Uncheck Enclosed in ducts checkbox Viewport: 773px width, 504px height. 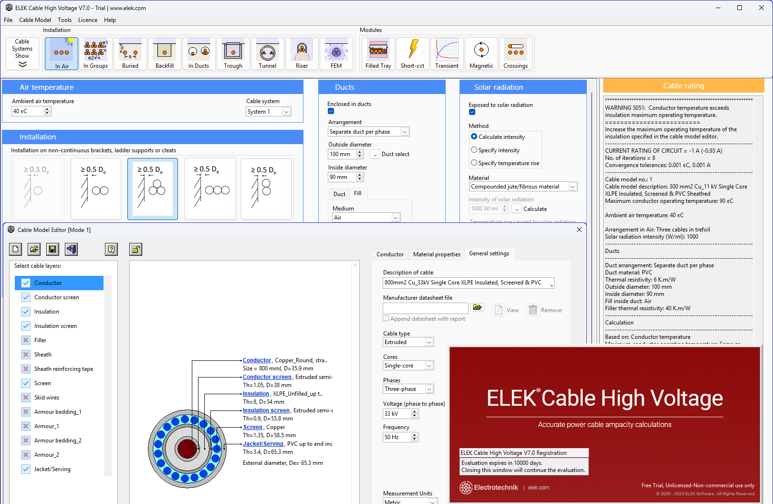click(331, 111)
